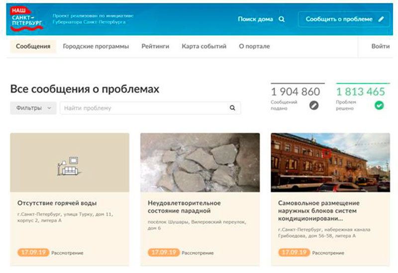Screen dimensions: 398x273
Task: Click the green checkmark under Проблем решено
Action: pyautogui.click(x=379, y=105)
